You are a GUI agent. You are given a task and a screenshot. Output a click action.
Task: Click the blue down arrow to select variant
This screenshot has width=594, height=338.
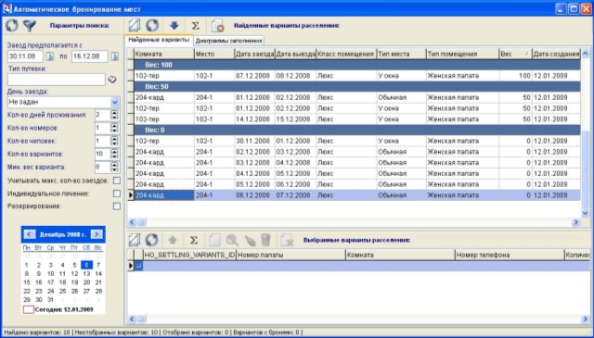coord(174,25)
